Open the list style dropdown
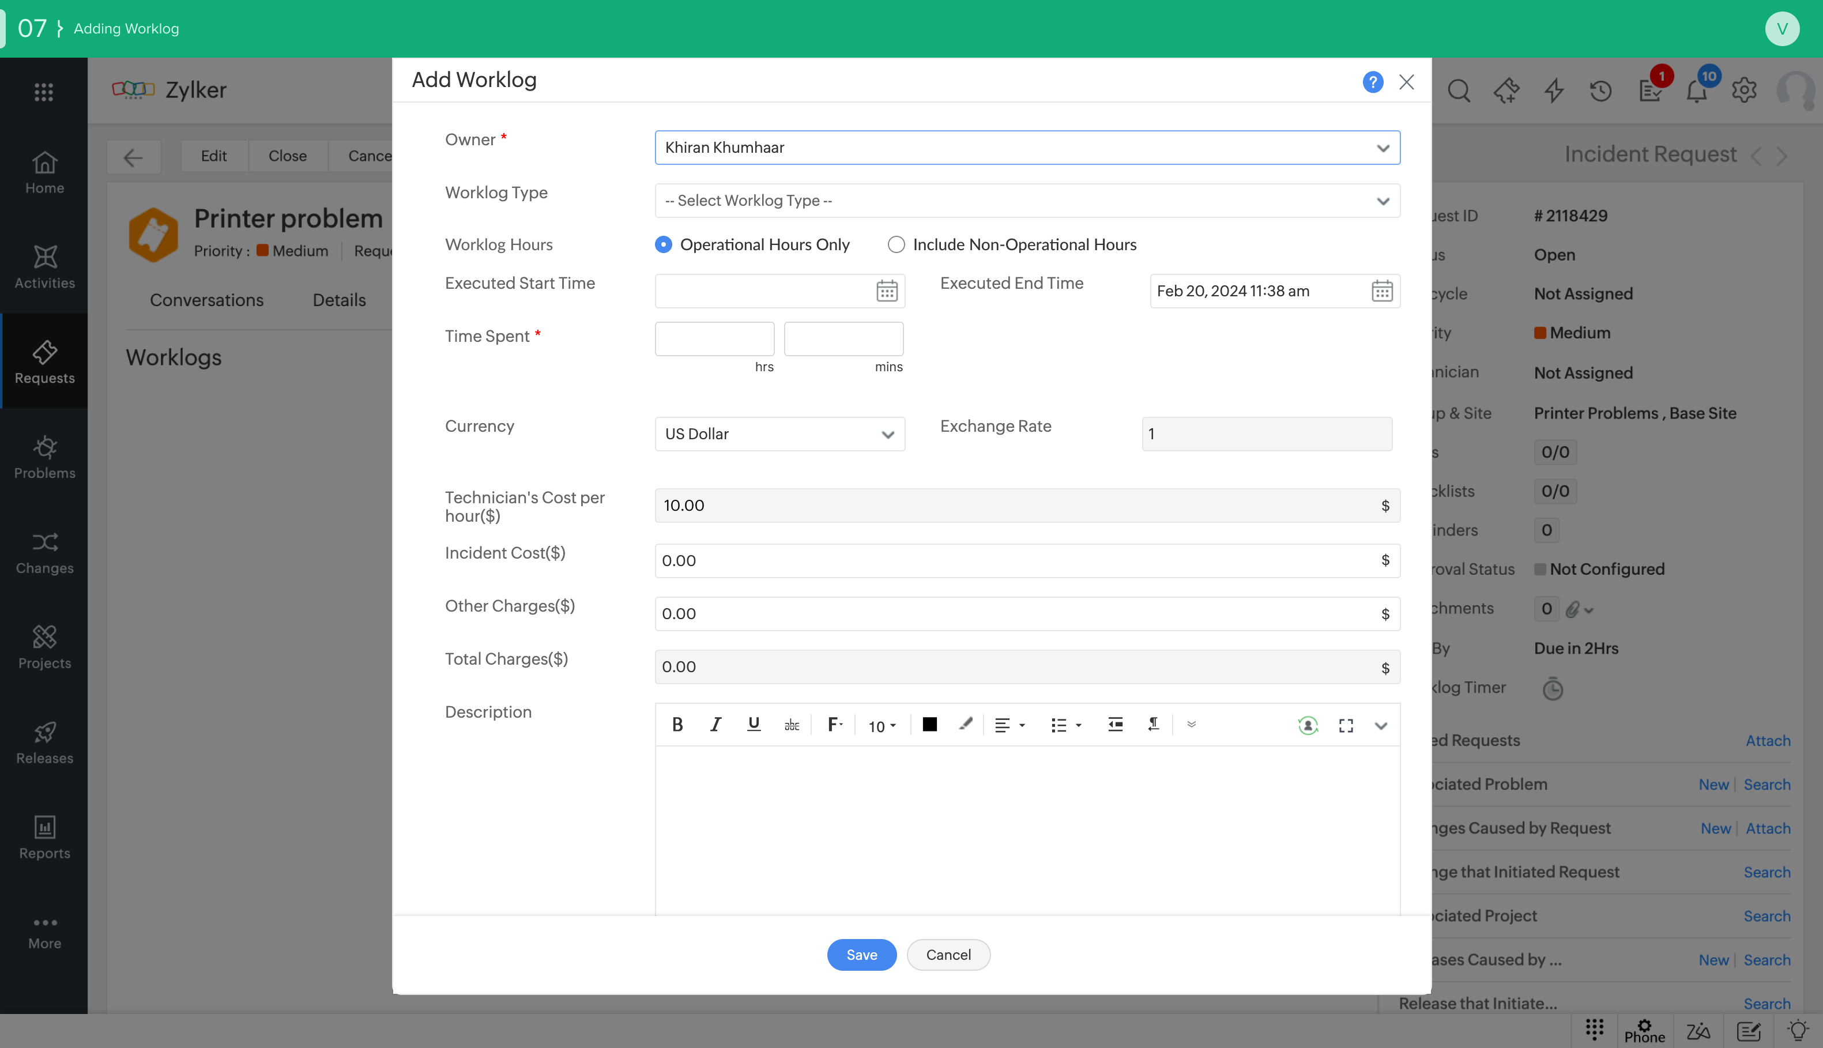Image resolution: width=1823 pixels, height=1048 pixels. pos(1065,726)
